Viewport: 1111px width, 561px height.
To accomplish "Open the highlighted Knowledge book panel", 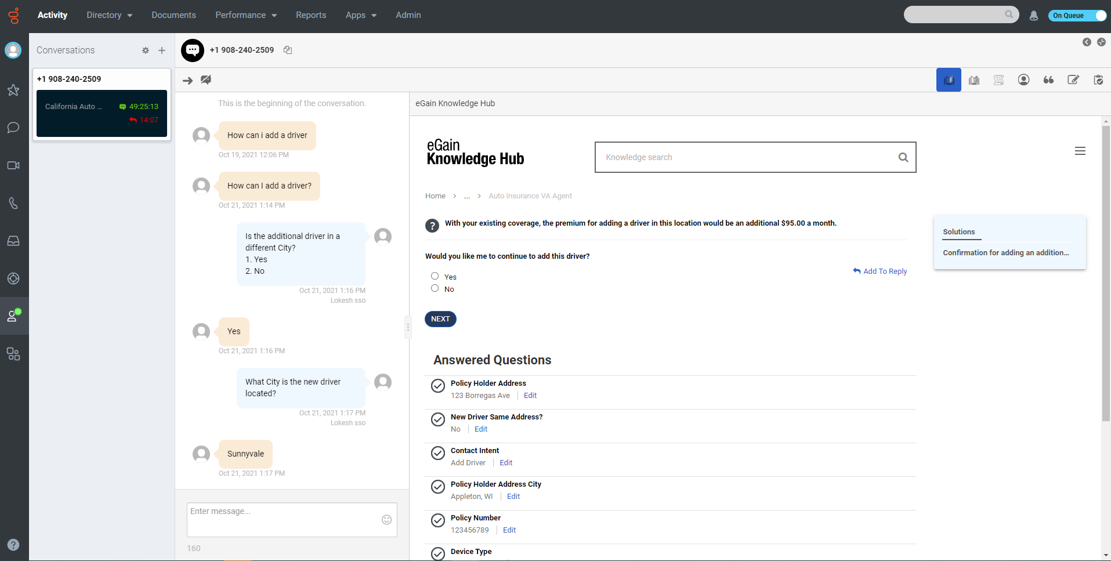I will click(x=949, y=79).
